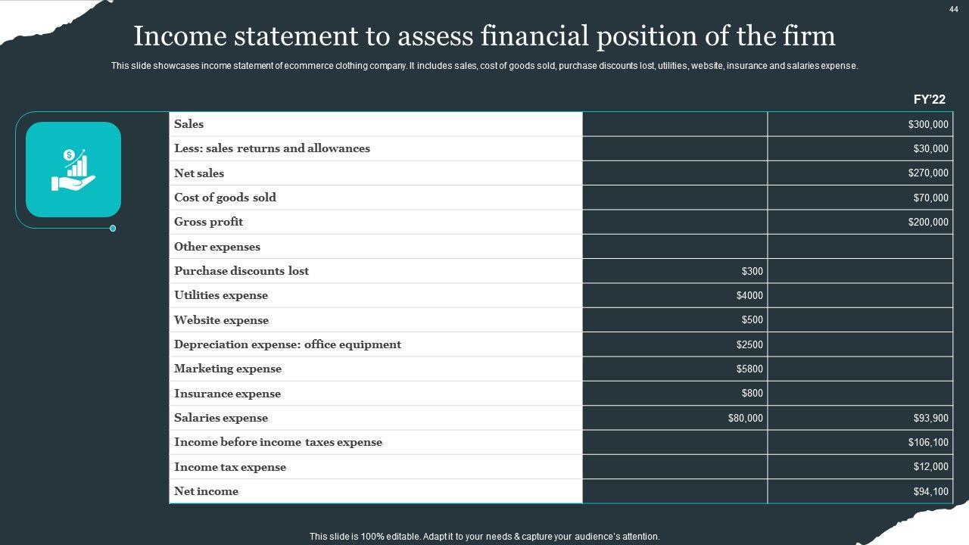Select the Insurance expense row label

click(227, 394)
